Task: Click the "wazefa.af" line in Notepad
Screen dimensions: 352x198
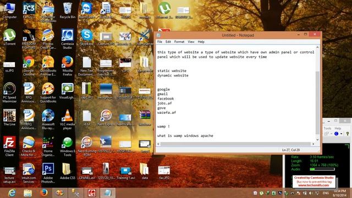Action: [x=167, y=112]
